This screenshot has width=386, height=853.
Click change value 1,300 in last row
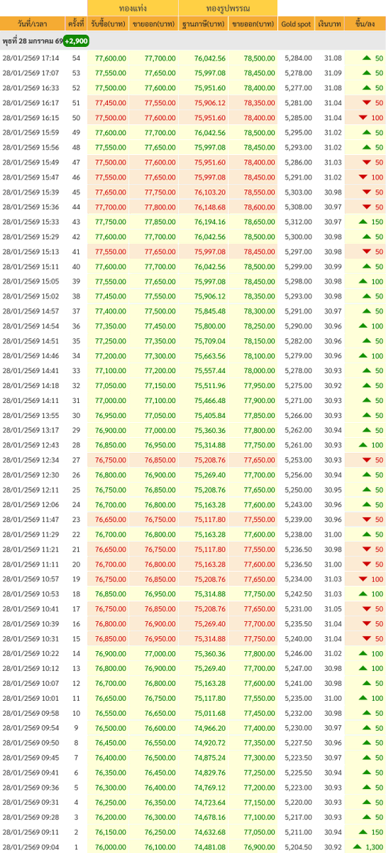pyautogui.click(x=375, y=847)
